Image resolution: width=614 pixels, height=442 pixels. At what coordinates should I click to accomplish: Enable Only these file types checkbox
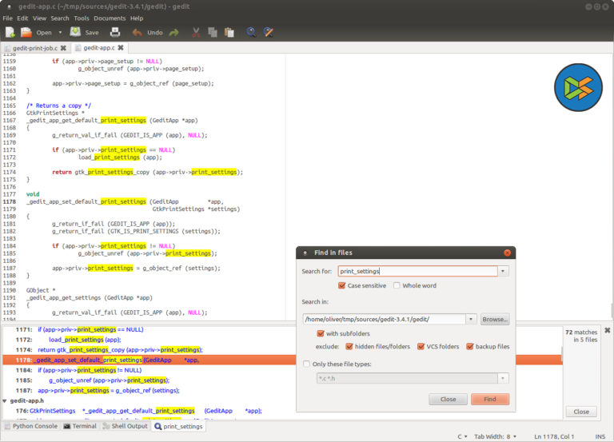(307, 364)
